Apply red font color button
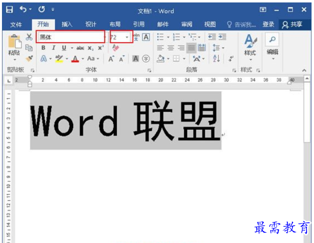The image size is (314, 243). pos(75,59)
